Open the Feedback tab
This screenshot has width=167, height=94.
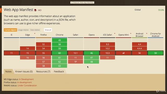click(x=59, y=72)
